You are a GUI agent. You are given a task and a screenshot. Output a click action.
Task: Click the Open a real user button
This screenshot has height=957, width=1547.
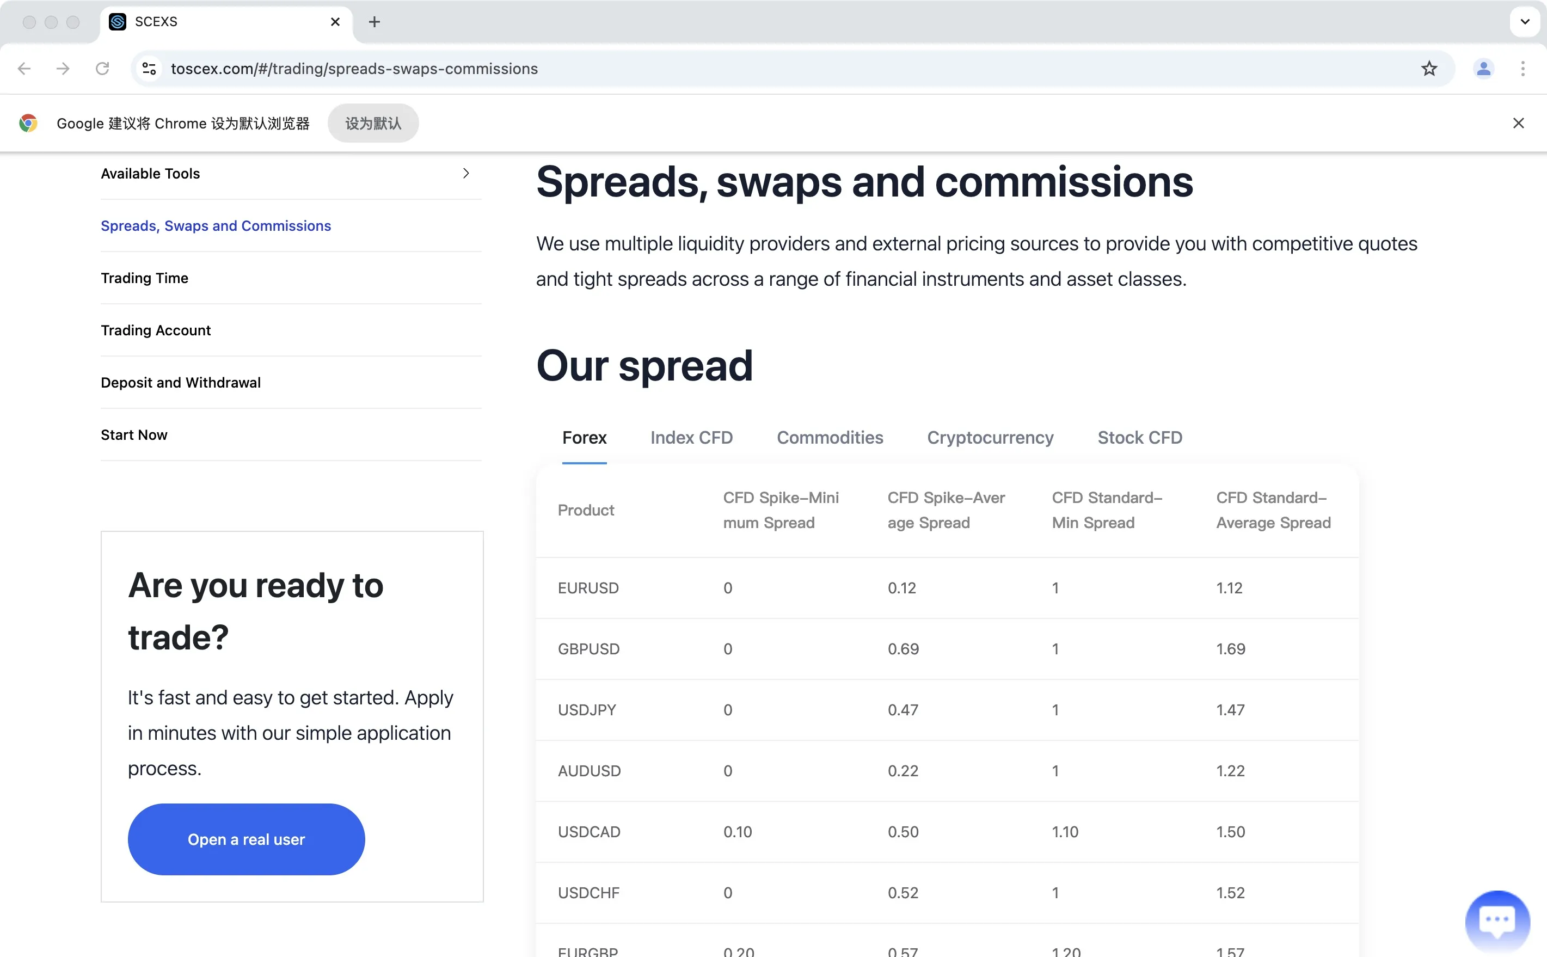246,839
